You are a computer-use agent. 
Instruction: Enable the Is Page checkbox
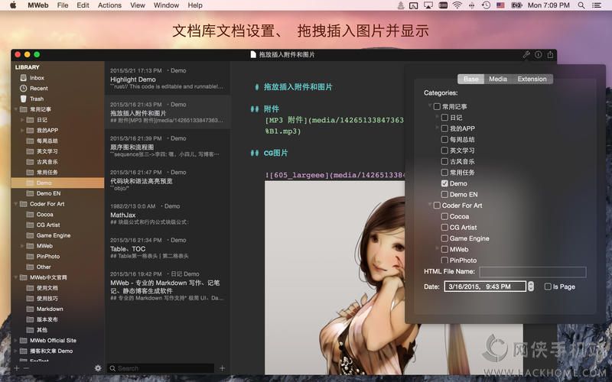point(548,286)
